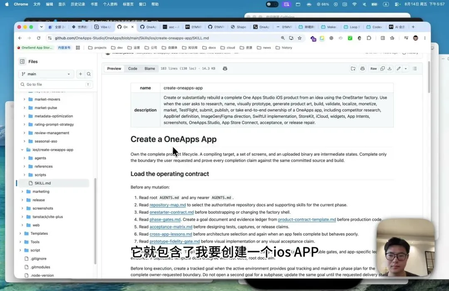
Task: Open the Apple menu
Action: point(7,4)
